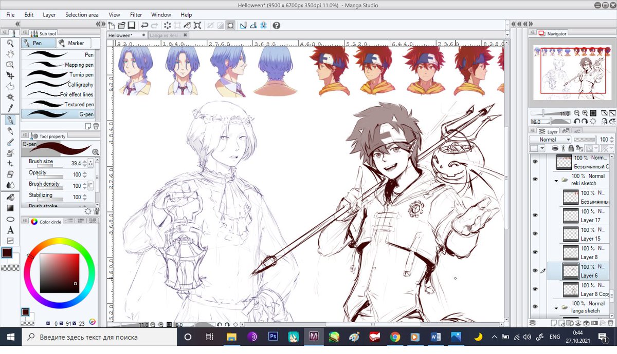This screenshot has height=354, width=617.
Task: Create a new file from command bar
Action: (112, 25)
